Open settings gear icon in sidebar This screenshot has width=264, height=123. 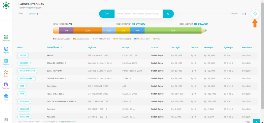pos(6,120)
